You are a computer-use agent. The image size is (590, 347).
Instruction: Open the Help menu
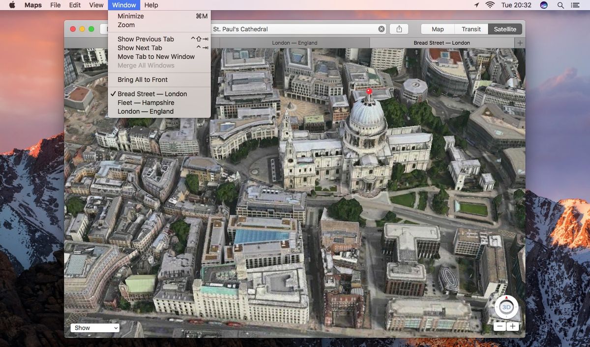coord(151,5)
